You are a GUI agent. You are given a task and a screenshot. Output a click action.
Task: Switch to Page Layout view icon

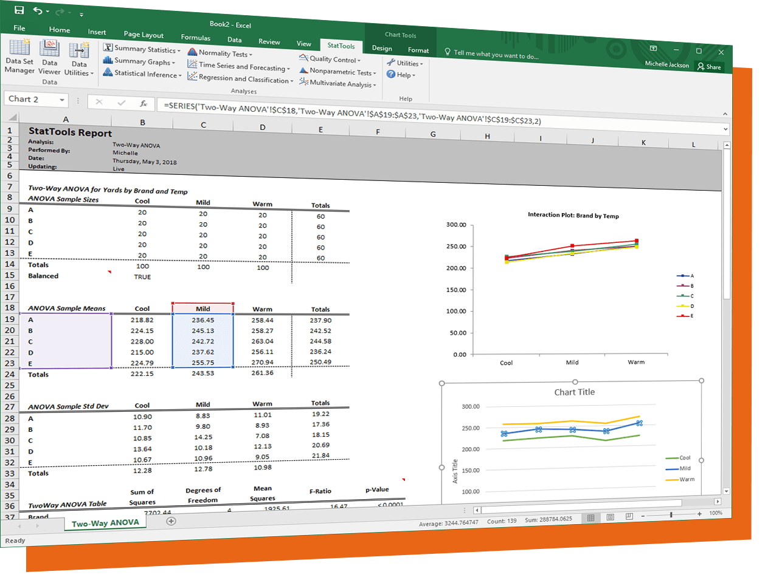(x=610, y=517)
